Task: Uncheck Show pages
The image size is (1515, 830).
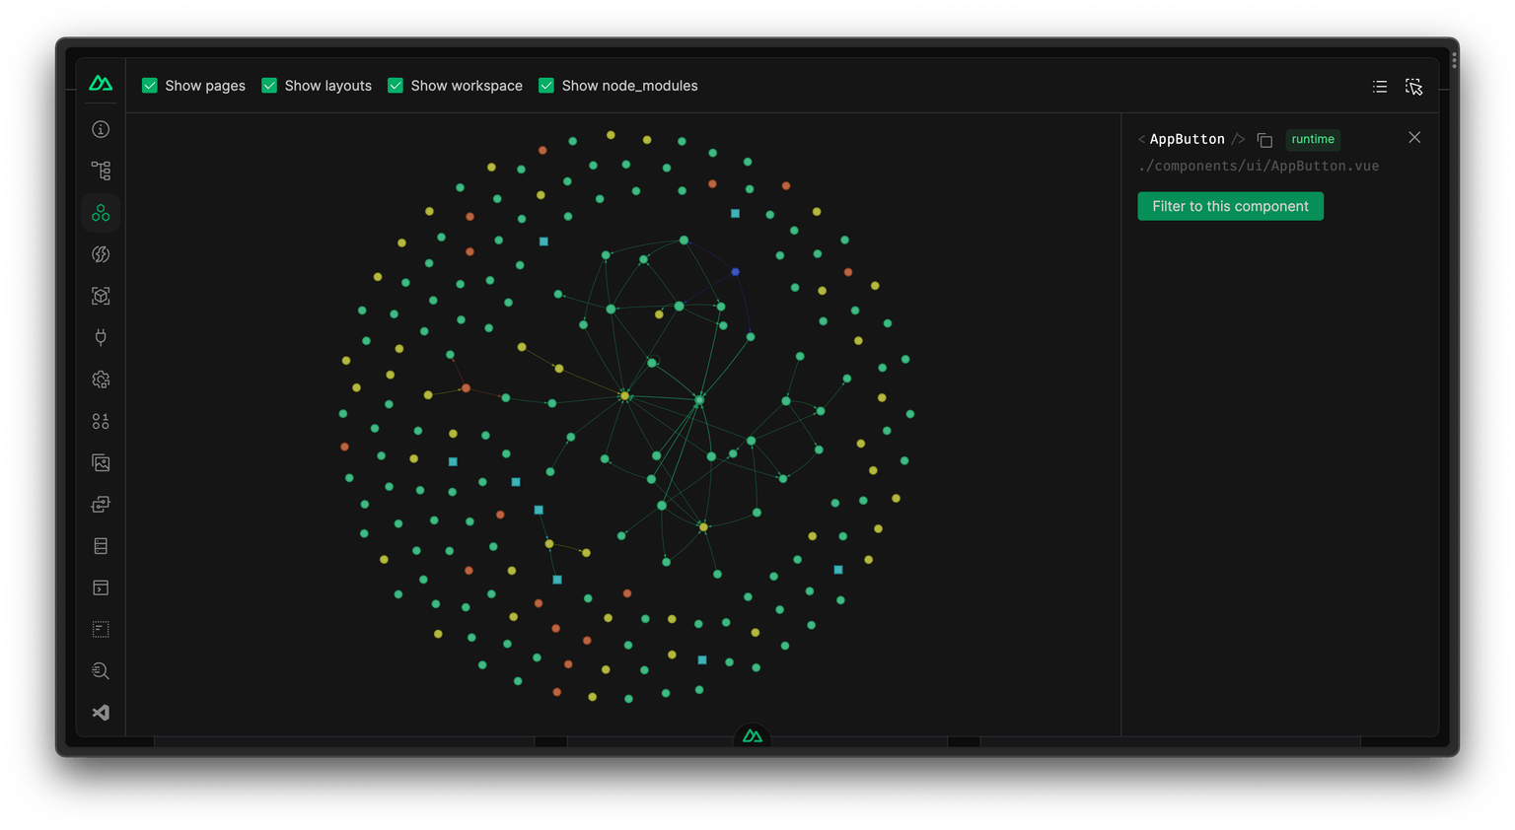Action: [x=149, y=86]
